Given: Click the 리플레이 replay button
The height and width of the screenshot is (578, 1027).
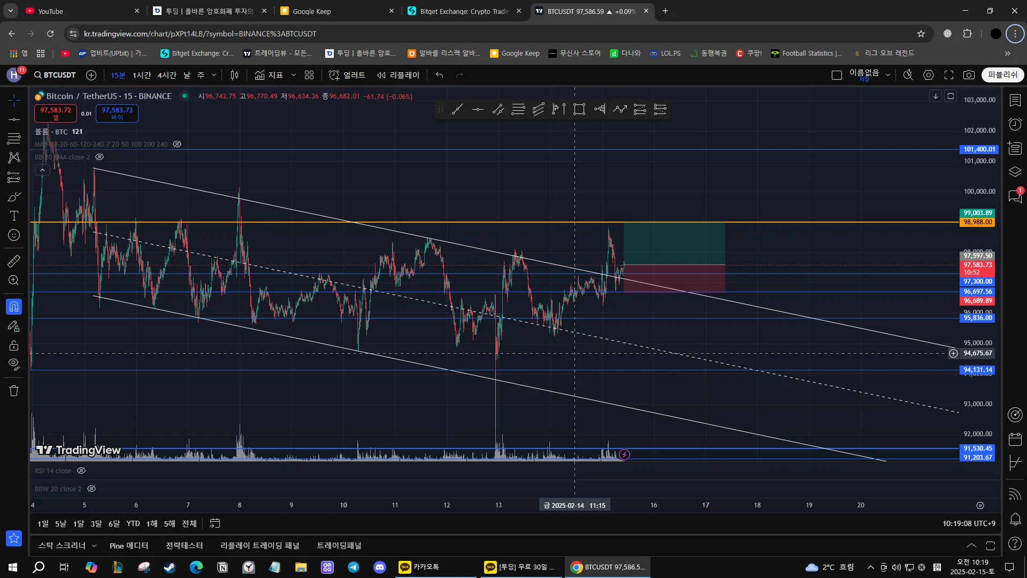Looking at the screenshot, I should point(398,75).
